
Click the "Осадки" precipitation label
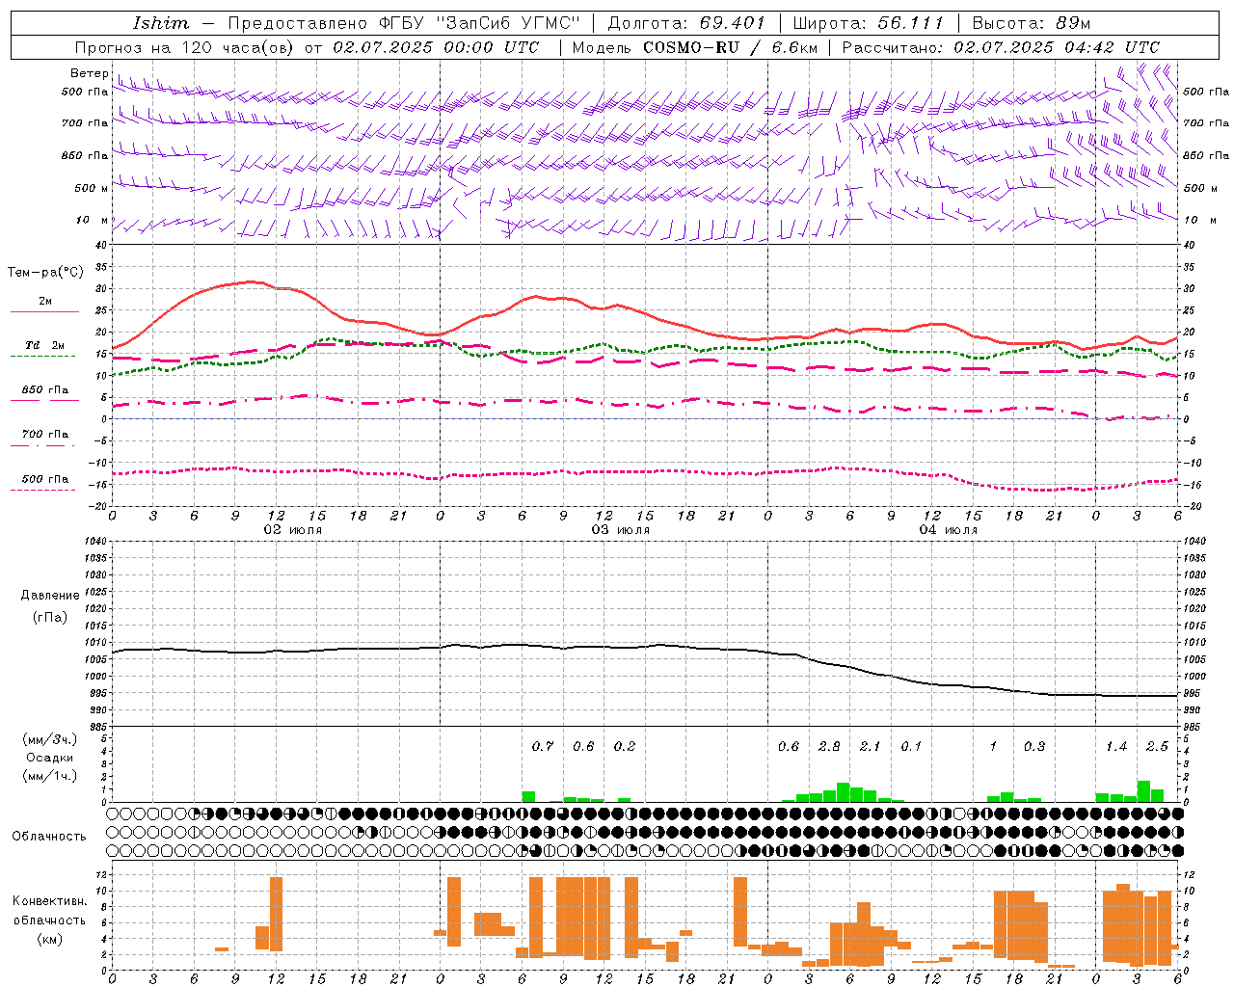tap(50, 758)
